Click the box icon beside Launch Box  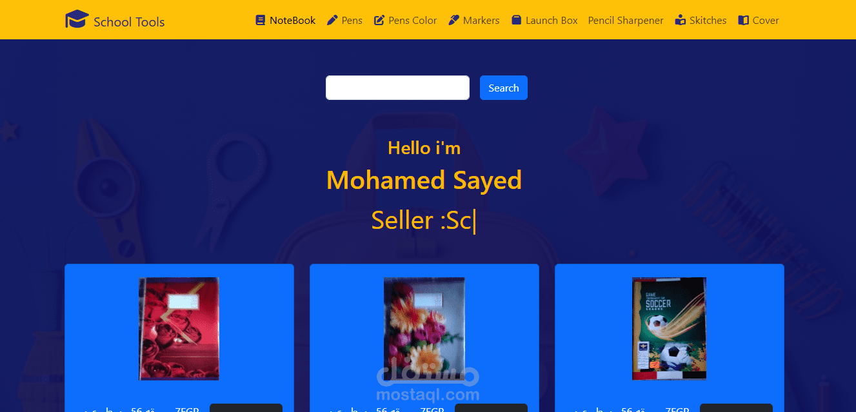click(516, 20)
